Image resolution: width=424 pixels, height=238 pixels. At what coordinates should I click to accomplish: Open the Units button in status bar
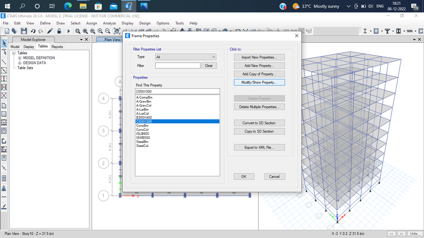415,233
